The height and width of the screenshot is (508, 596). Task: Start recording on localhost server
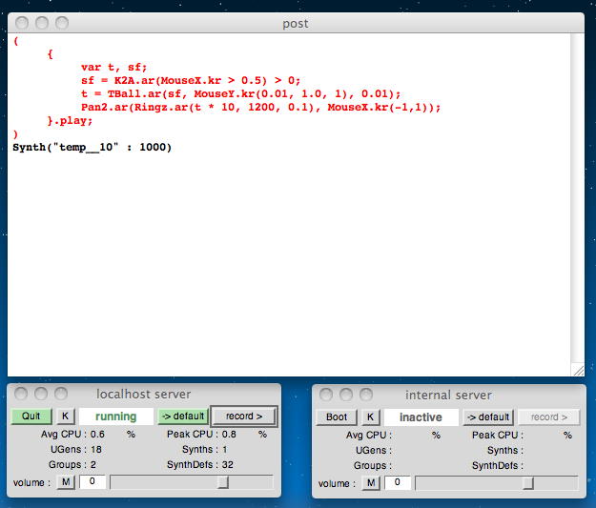[x=244, y=417]
